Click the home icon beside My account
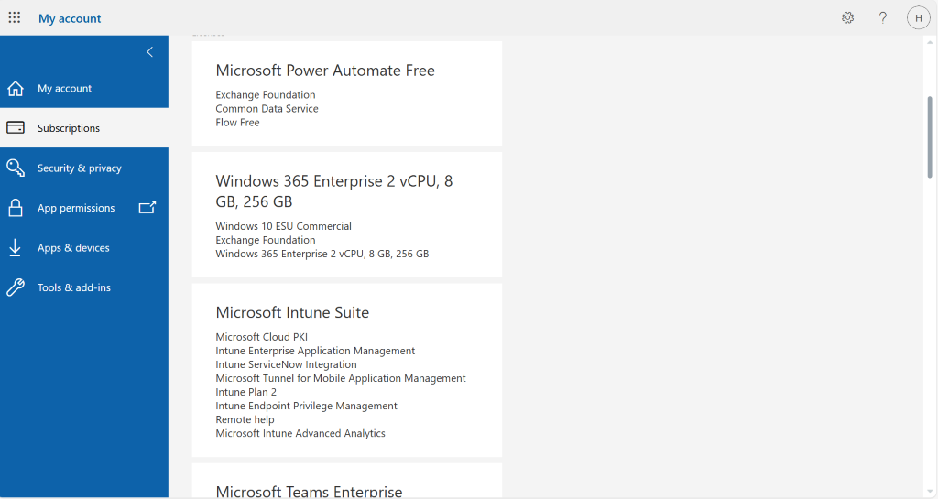 pos(16,89)
